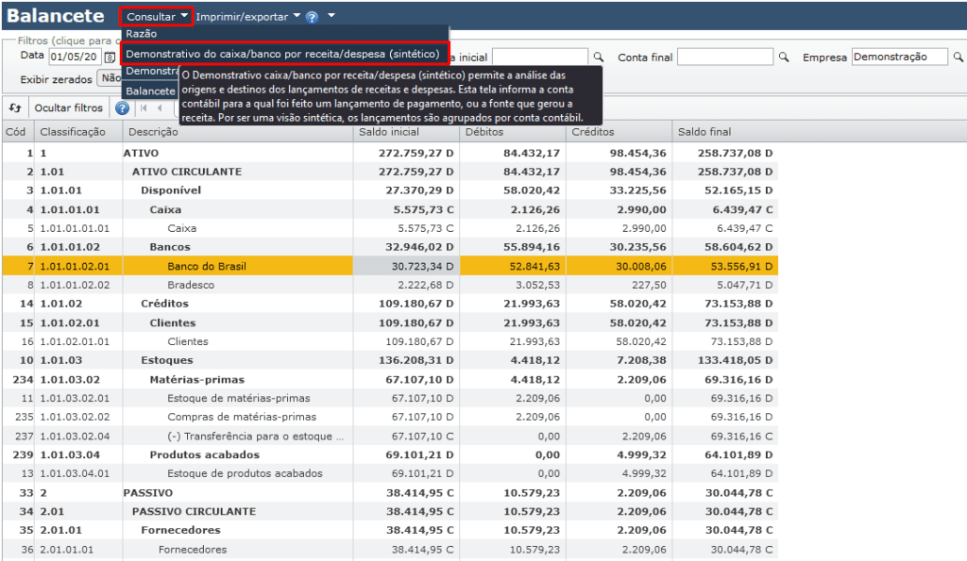
Task: Click the help icon beside Imprimir/exportar
Action: 312,17
